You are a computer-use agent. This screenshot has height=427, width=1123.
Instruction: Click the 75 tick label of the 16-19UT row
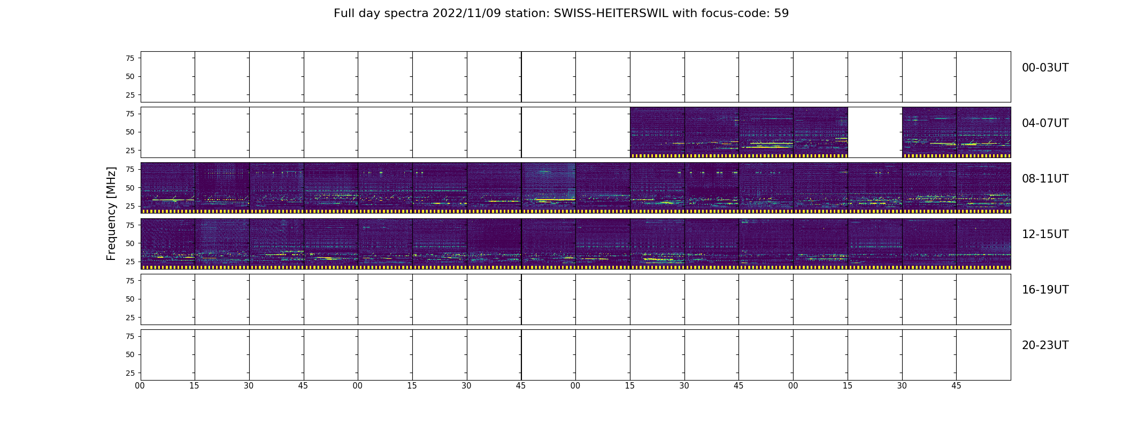pos(130,281)
